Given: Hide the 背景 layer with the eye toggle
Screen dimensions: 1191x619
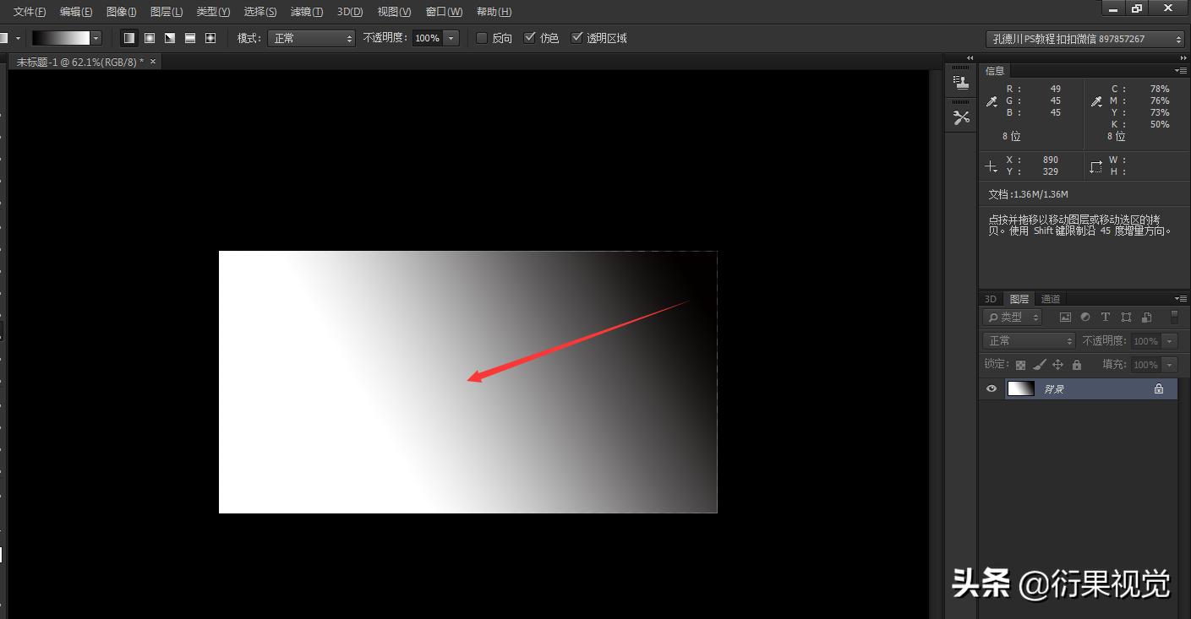Looking at the screenshot, I should (x=991, y=388).
